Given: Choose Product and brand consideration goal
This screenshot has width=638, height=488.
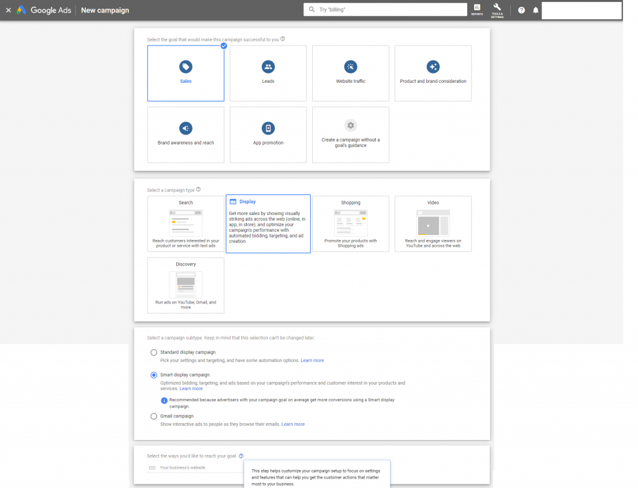Looking at the screenshot, I should (x=432, y=67).
